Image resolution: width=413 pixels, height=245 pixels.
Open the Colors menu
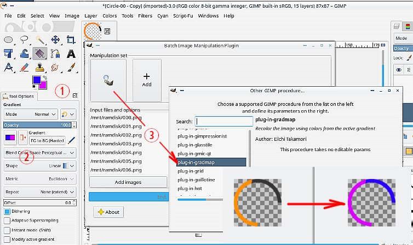(x=110, y=16)
